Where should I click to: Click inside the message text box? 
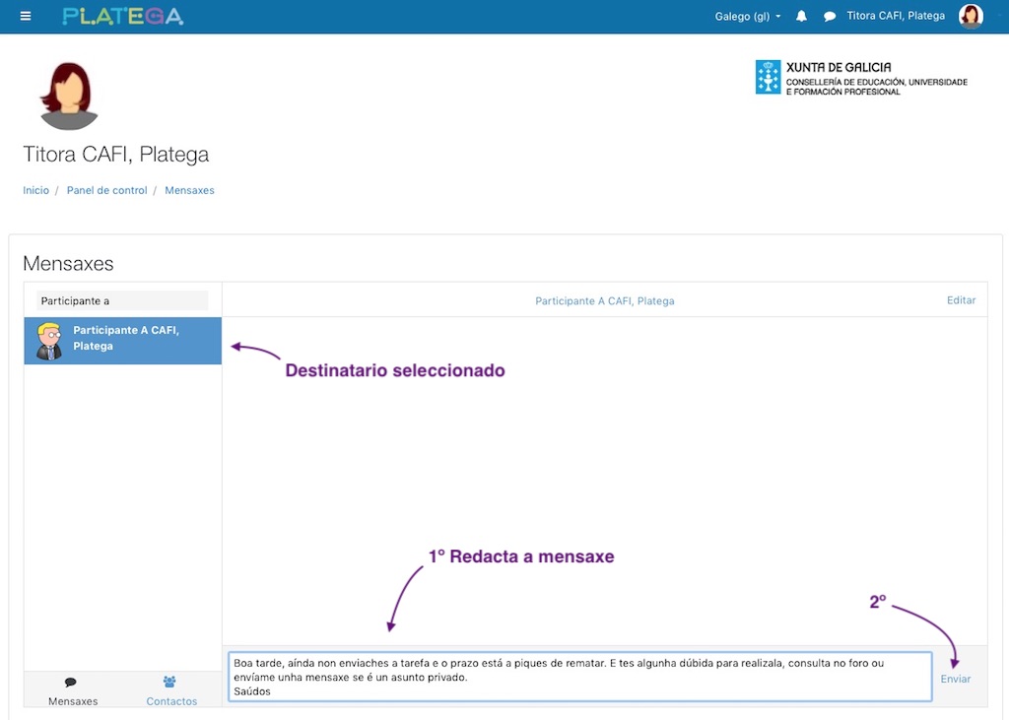tap(579, 677)
